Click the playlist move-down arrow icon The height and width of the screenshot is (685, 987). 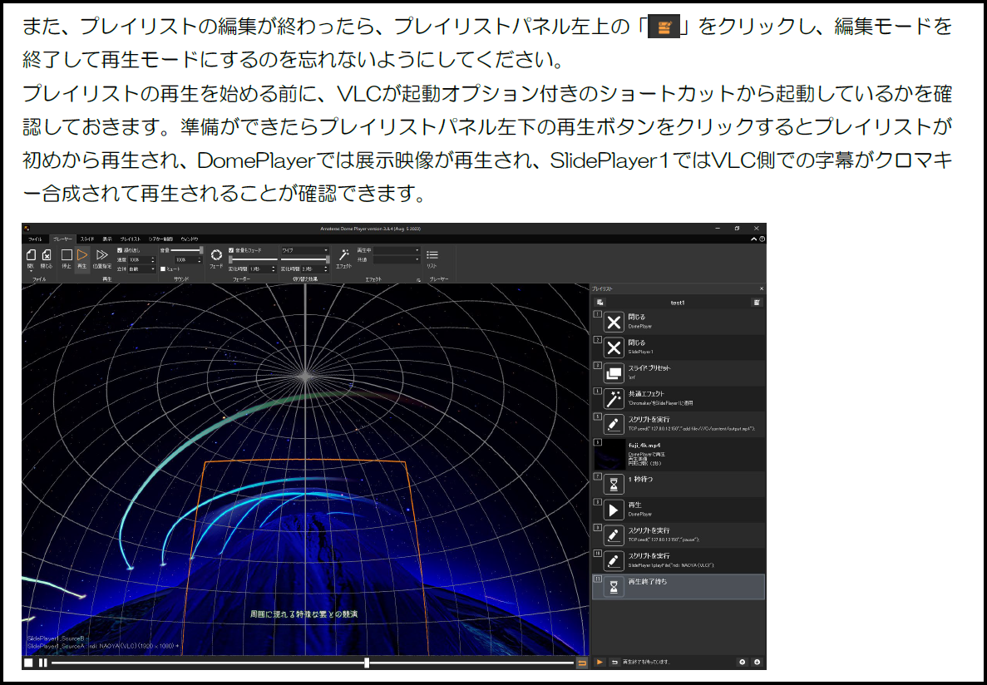coord(757,663)
